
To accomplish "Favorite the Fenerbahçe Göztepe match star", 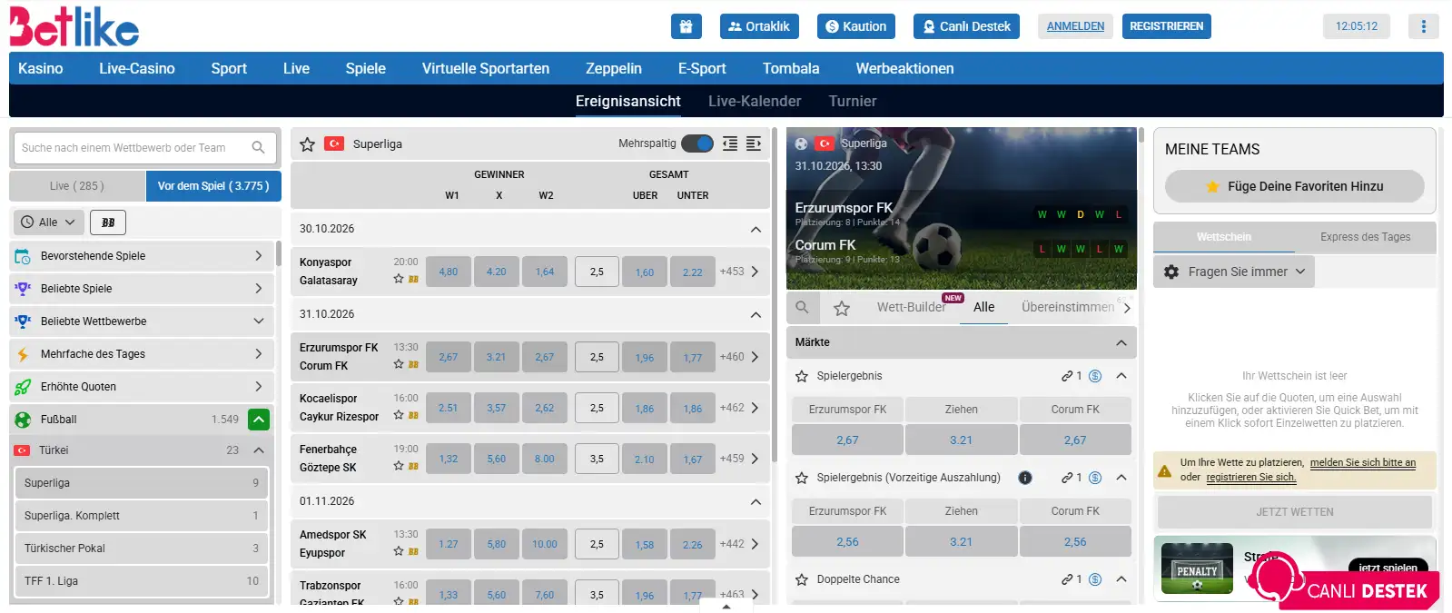I will pyautogui.click(x=399, y=466).
